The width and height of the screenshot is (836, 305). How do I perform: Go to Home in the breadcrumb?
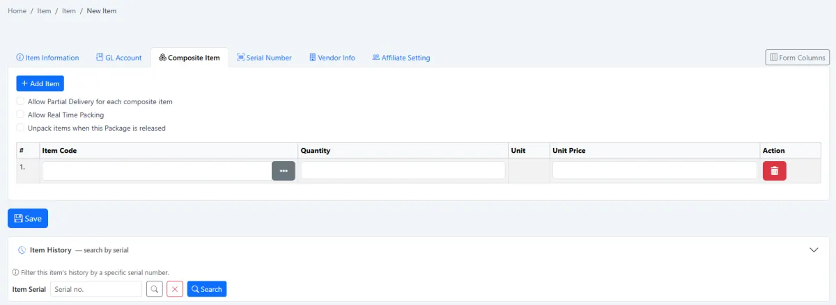(x=17, y=11)
